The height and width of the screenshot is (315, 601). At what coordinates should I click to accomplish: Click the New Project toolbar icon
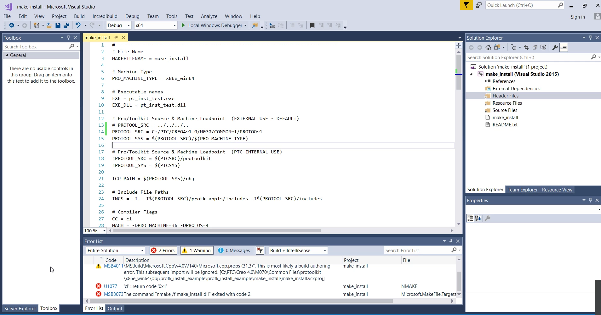click(37, 25)
